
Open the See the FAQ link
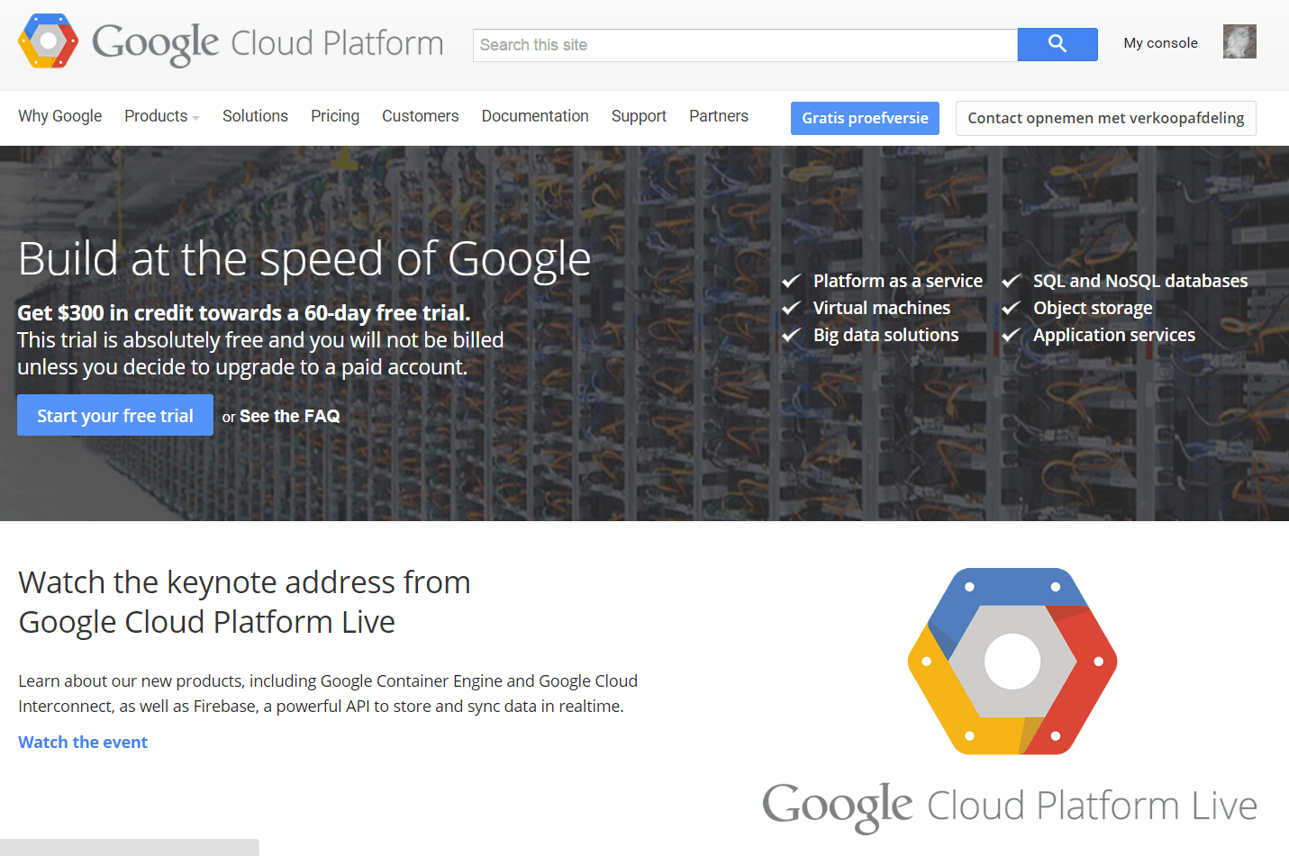click(x=290, y=416)
